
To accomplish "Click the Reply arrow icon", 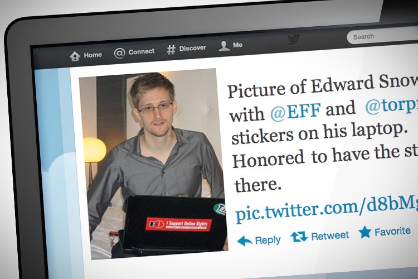I will click(x=245, y=240).
